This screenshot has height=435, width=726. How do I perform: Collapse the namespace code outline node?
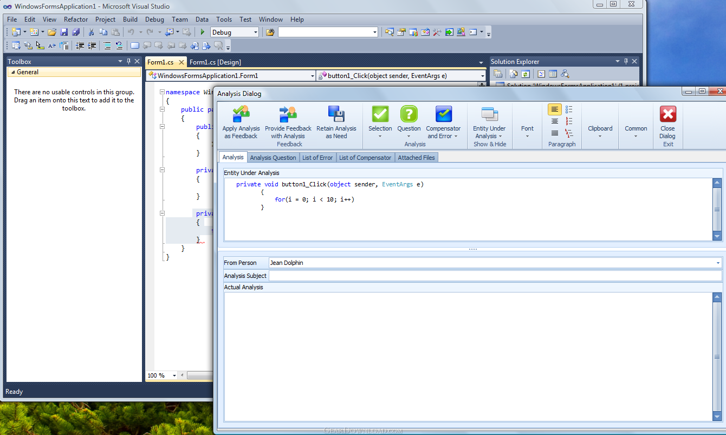[x=162, y=92]
